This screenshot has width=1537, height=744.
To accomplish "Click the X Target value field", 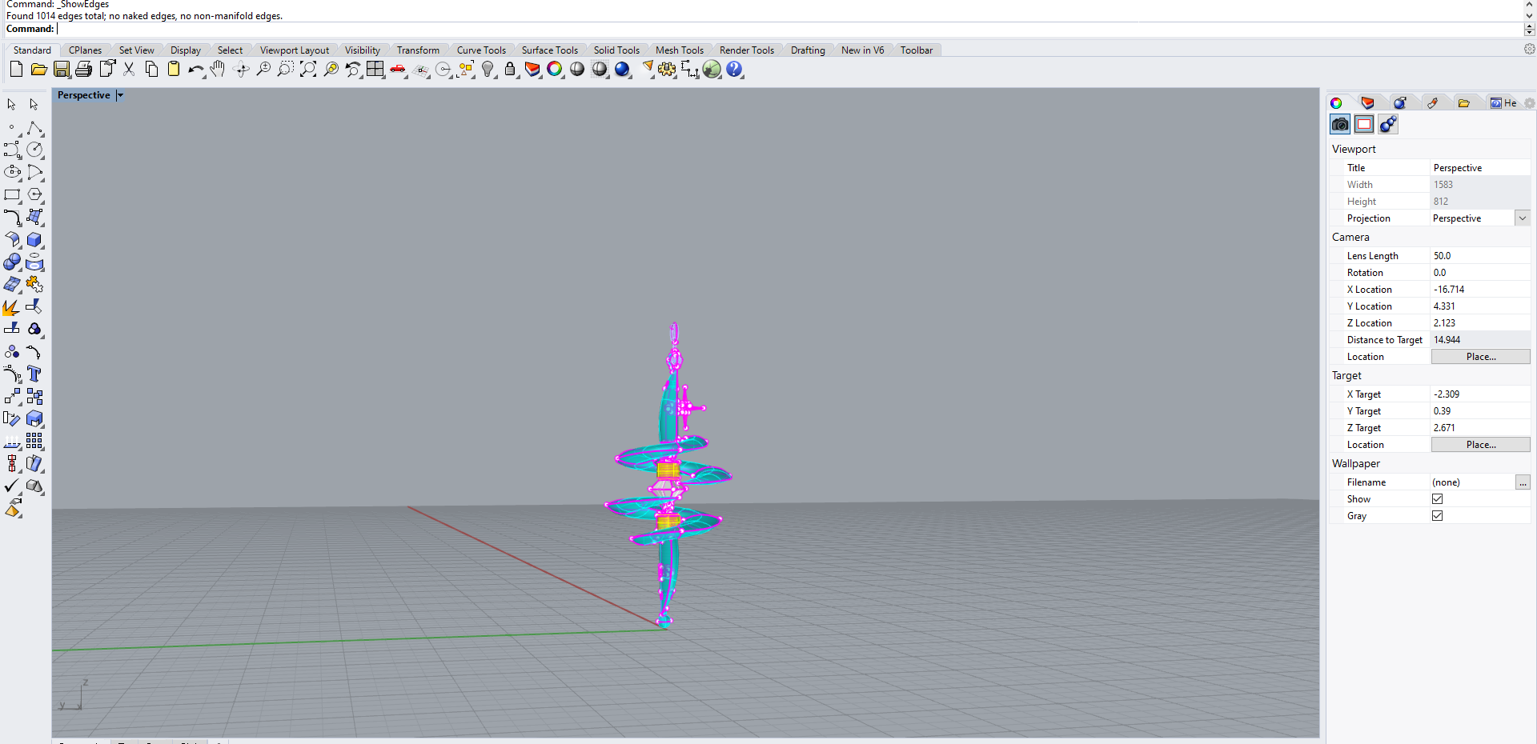I will click(x=1480, y=394).
